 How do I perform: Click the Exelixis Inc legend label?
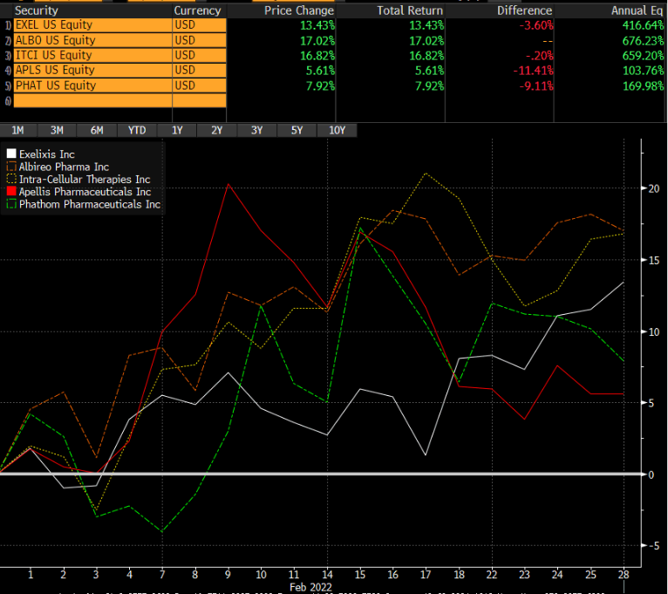point(47,154)
